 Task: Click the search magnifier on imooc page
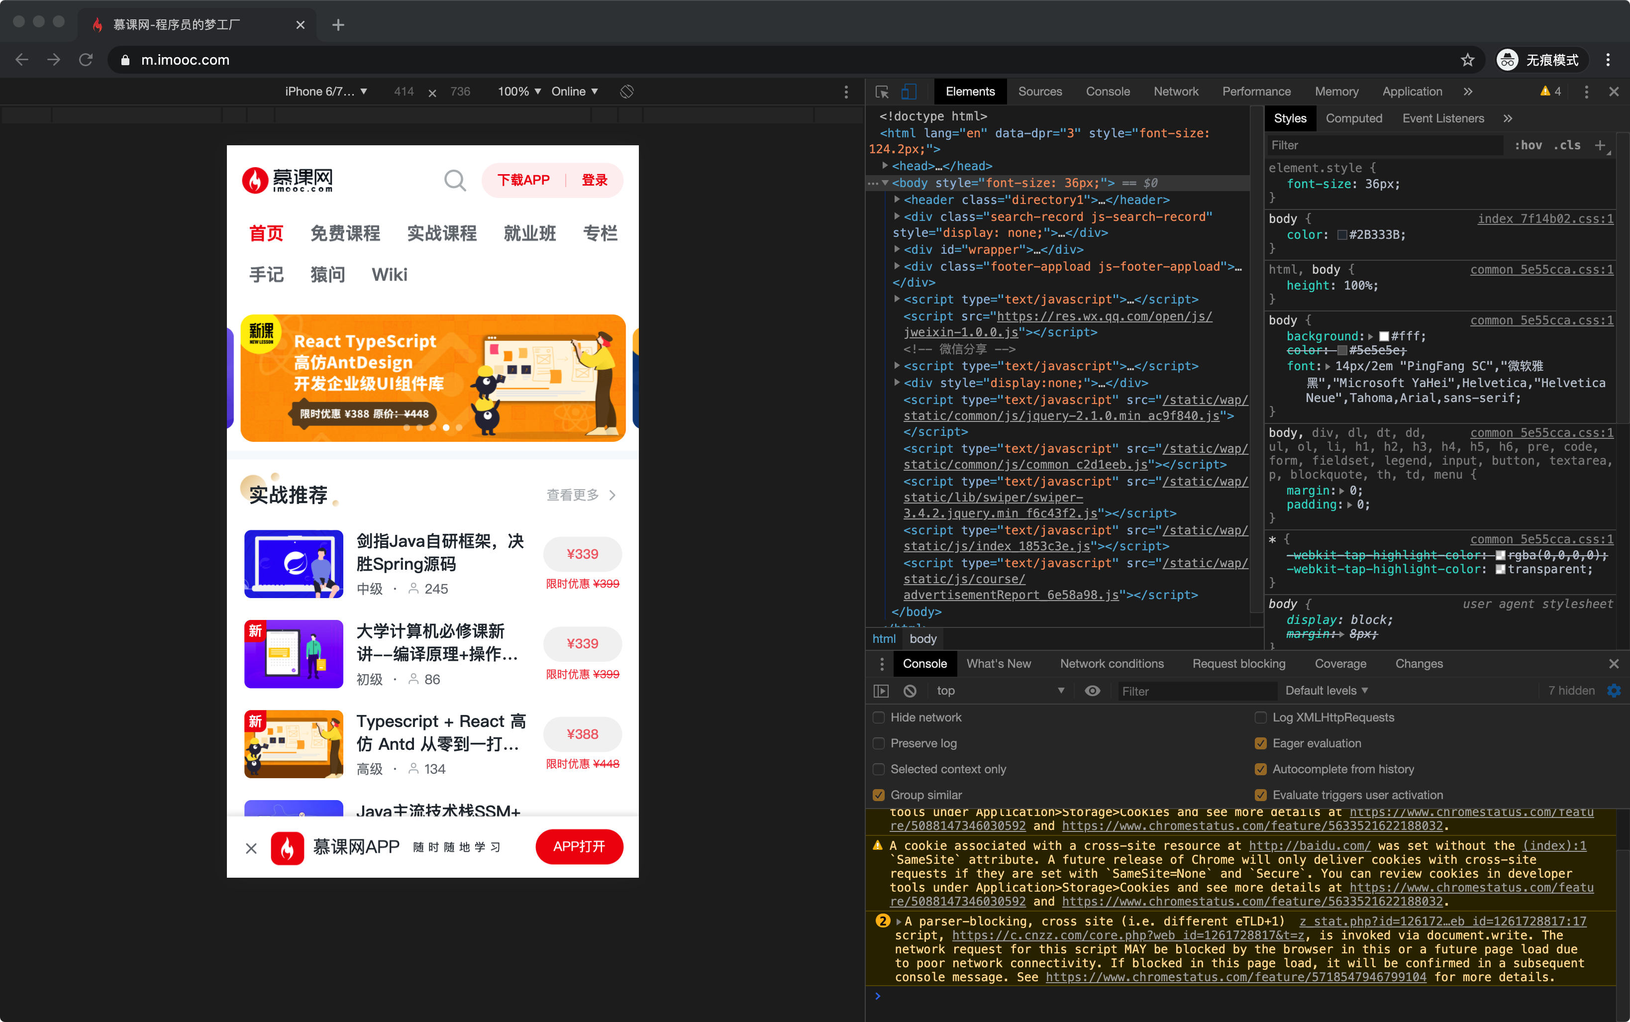pos(455,181)
